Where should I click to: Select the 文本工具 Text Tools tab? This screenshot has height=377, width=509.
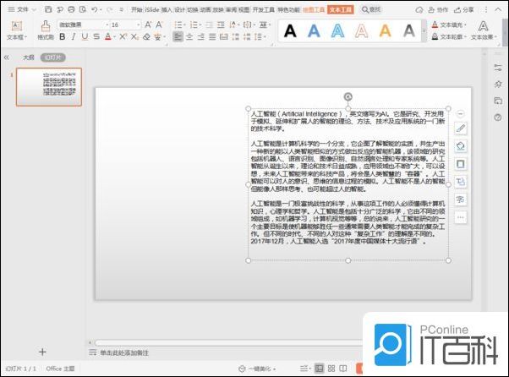(x=340, y=10)
